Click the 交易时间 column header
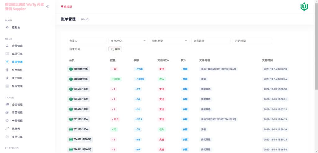This screenshot has width=318, height=153. coord(267,60)
